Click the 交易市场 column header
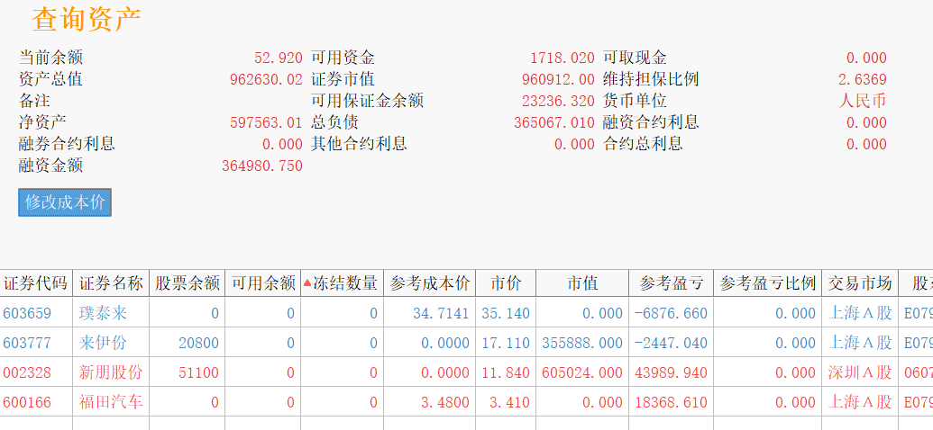Screen dimensions: 933x430 coord(860,283)
